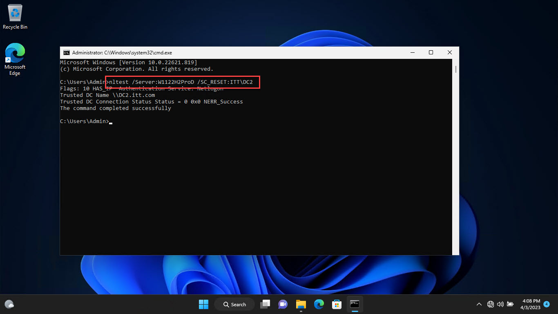Select the highlighted nltest command text
Viewport: 558px width, 314px height.
(182, 82)
